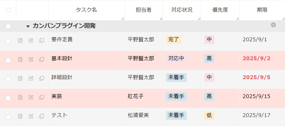Duplicate the 実装 row with its copy icon
This screenshot has height=126, width=285.
[x=42, y=97]
